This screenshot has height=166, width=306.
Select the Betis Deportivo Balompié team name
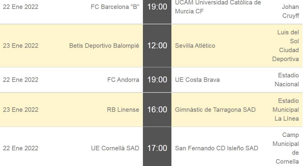pos(104,46)
